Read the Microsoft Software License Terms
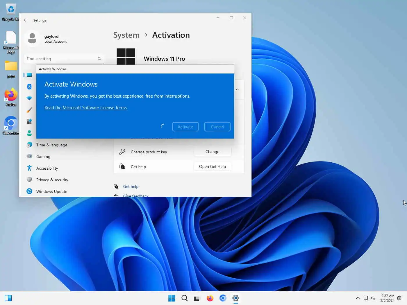Viewport: 407px width, 305px height. pyautogui.click(x=85, y=108)
